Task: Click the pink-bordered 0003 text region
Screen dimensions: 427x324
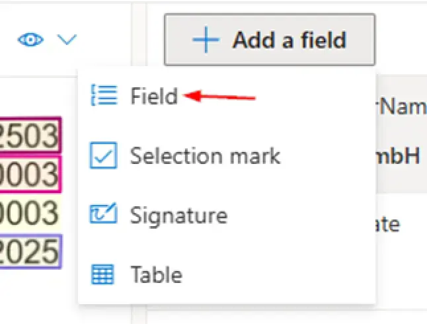Action: [x=30, y=174]
